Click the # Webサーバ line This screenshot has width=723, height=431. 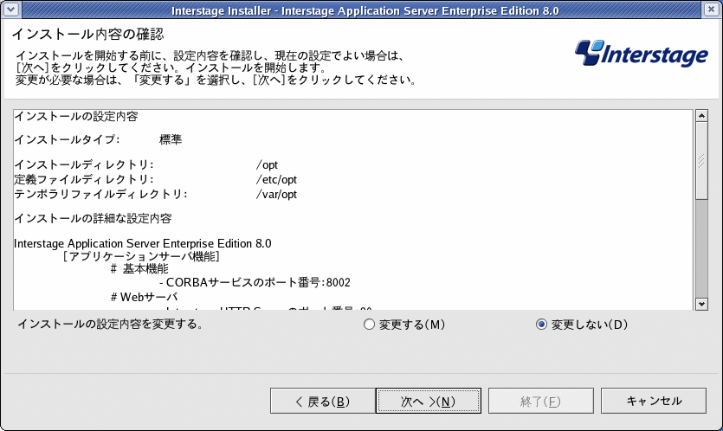[145, 297]
